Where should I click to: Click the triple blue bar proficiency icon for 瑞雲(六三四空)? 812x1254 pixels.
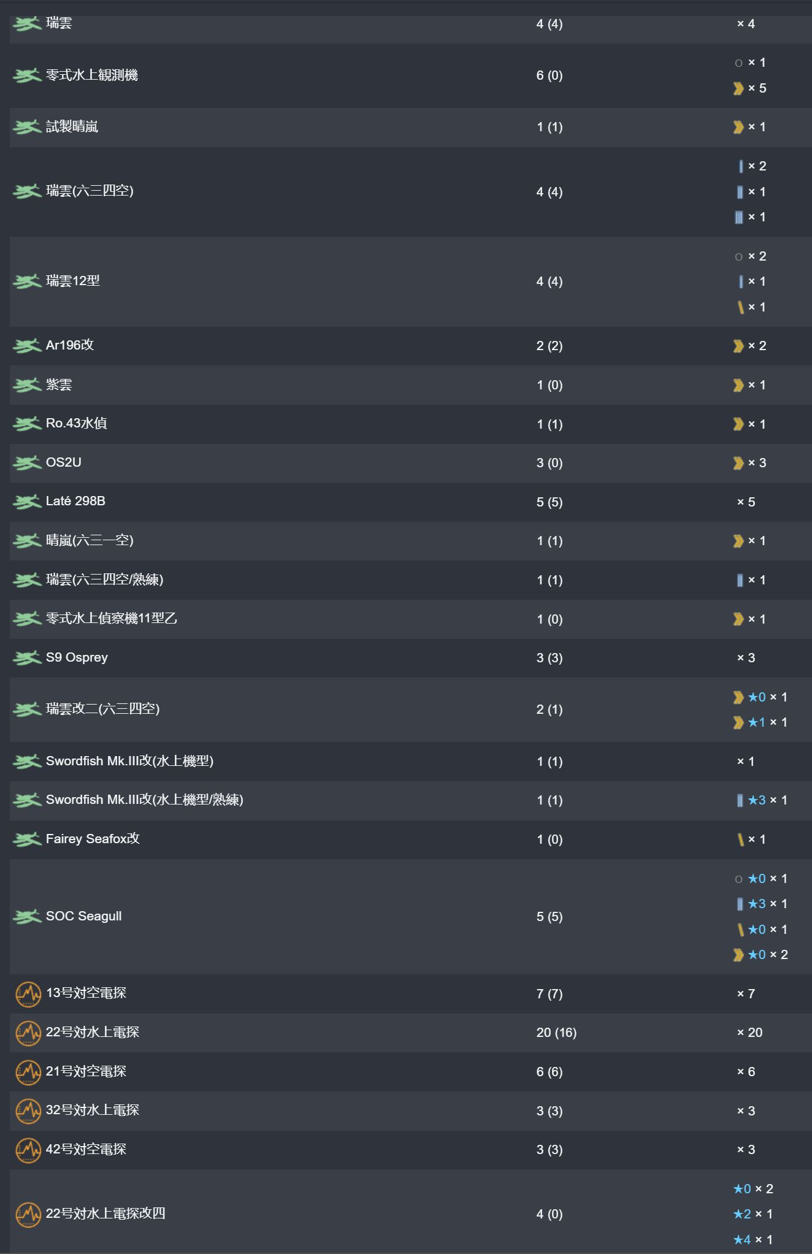(x=739, y=217)
